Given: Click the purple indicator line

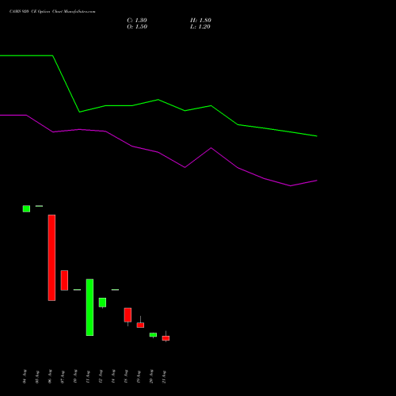Looking at the screenshot, I should tap(158, 152).
